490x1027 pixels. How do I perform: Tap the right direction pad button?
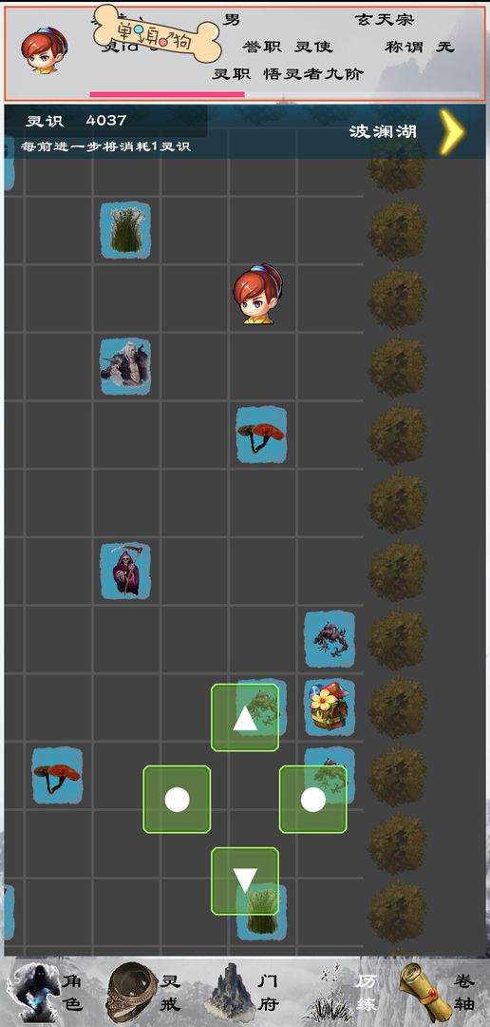coord(313,800)
